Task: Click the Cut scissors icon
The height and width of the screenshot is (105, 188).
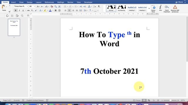Action: [x=10, y=6]
